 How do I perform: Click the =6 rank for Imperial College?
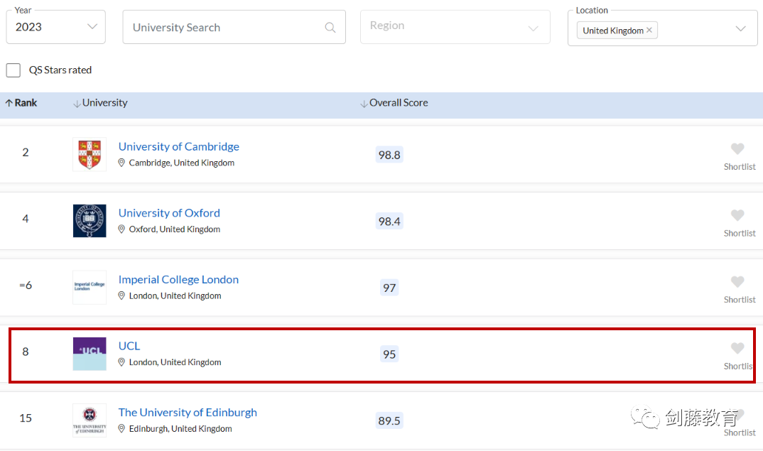tap(26, 285)
